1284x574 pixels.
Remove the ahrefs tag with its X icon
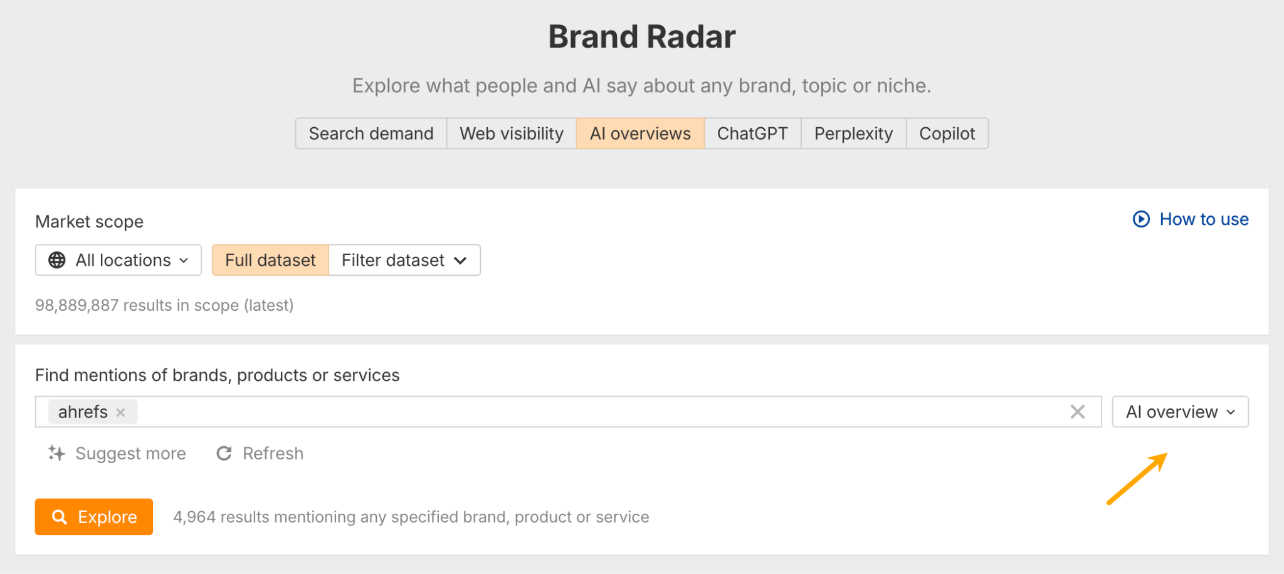pyautogui.click(x=121, y=412)
